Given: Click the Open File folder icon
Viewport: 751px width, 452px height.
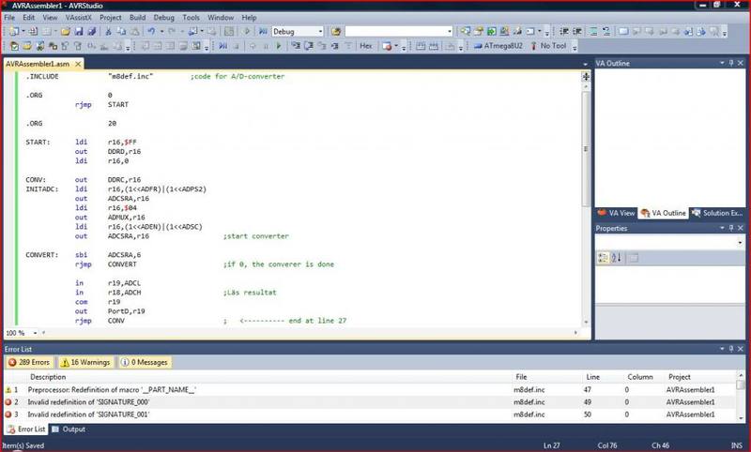Looking at the screenshot, I should tap(65, 32).
